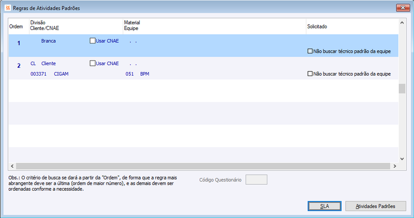
Task: Click the vertical scrollbar down arrow
Action: click(402, 159)
